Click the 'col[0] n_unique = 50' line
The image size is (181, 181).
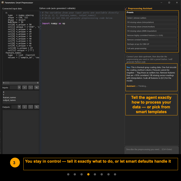click(x=20, y=25)
